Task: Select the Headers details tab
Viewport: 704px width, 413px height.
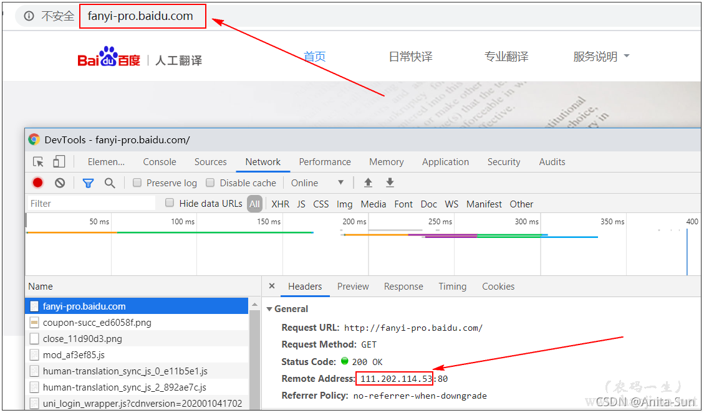Action: [305, 286]
